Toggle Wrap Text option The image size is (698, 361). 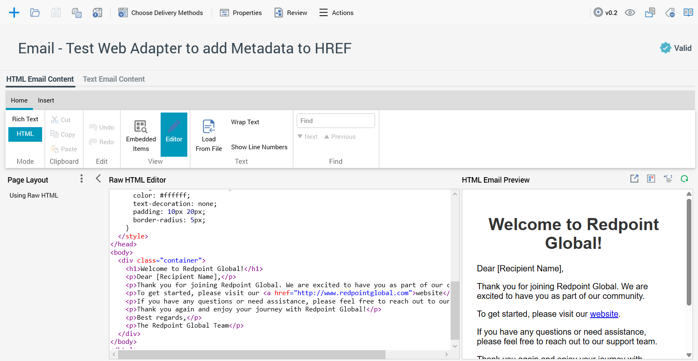click(245, 122)
